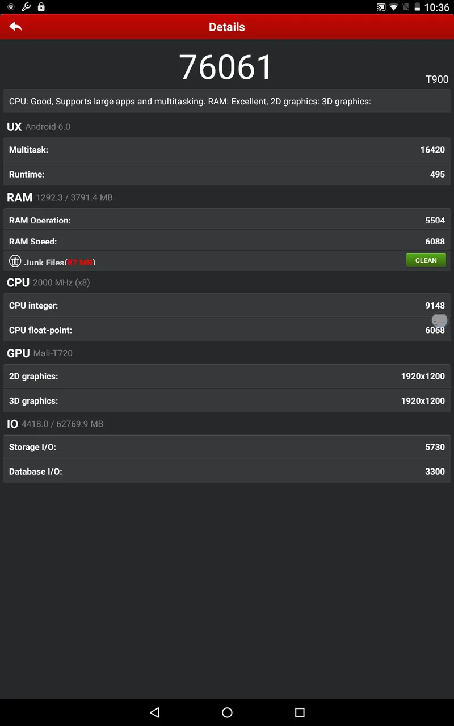The image size is (454, 726).
Task: Select the Storage I/O result row
Action: coord(227,447)
